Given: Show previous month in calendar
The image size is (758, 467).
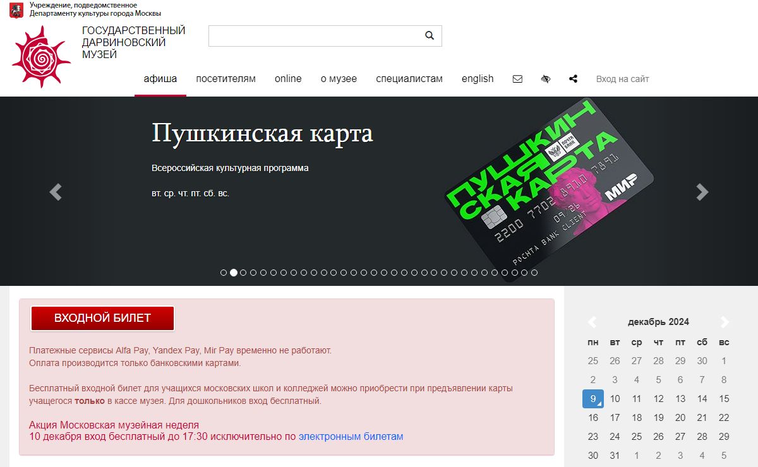Looking at the screenshot, I should tap(593, 322).
